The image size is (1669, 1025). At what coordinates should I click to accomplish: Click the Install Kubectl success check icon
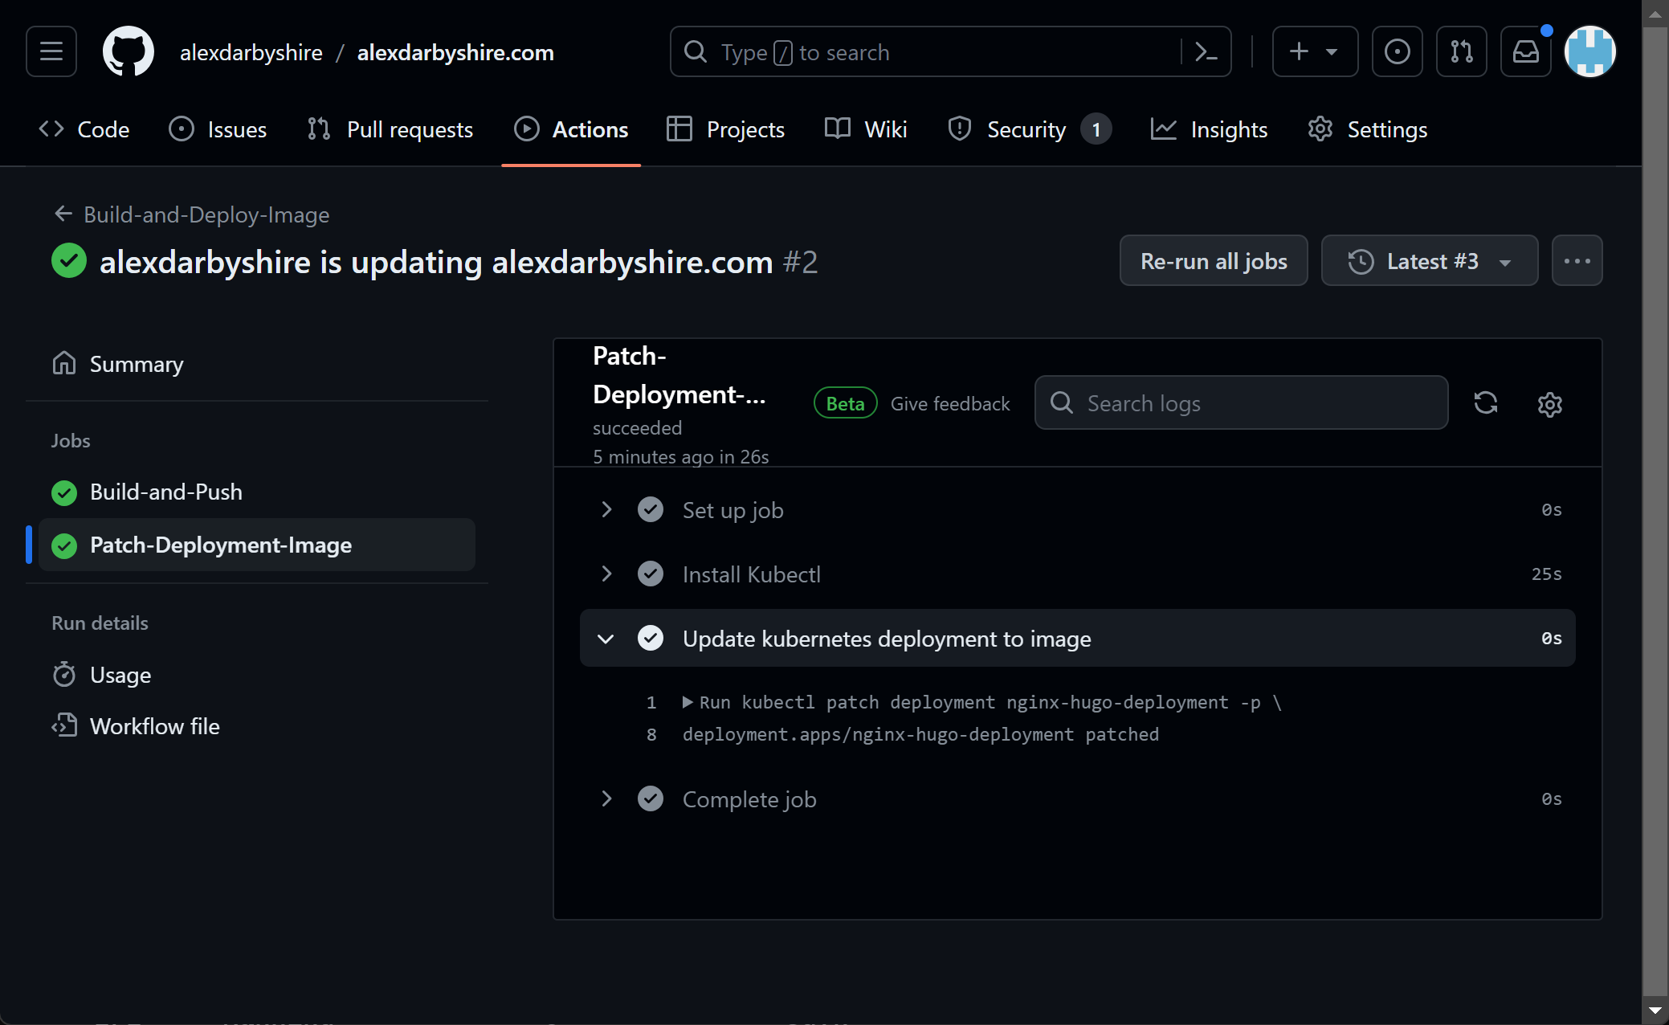point(651,574)
